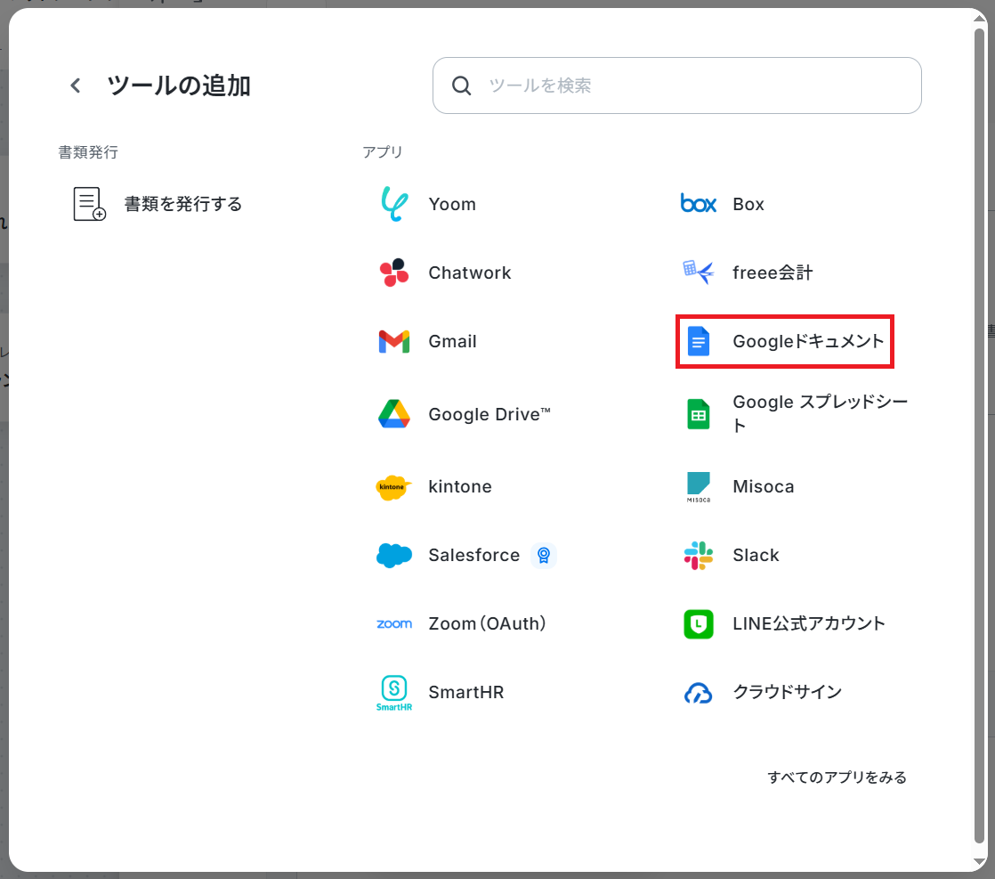Click the green LINE公式アカウント icon
Viewport: 995px width, 879px height.
point(698,623)
